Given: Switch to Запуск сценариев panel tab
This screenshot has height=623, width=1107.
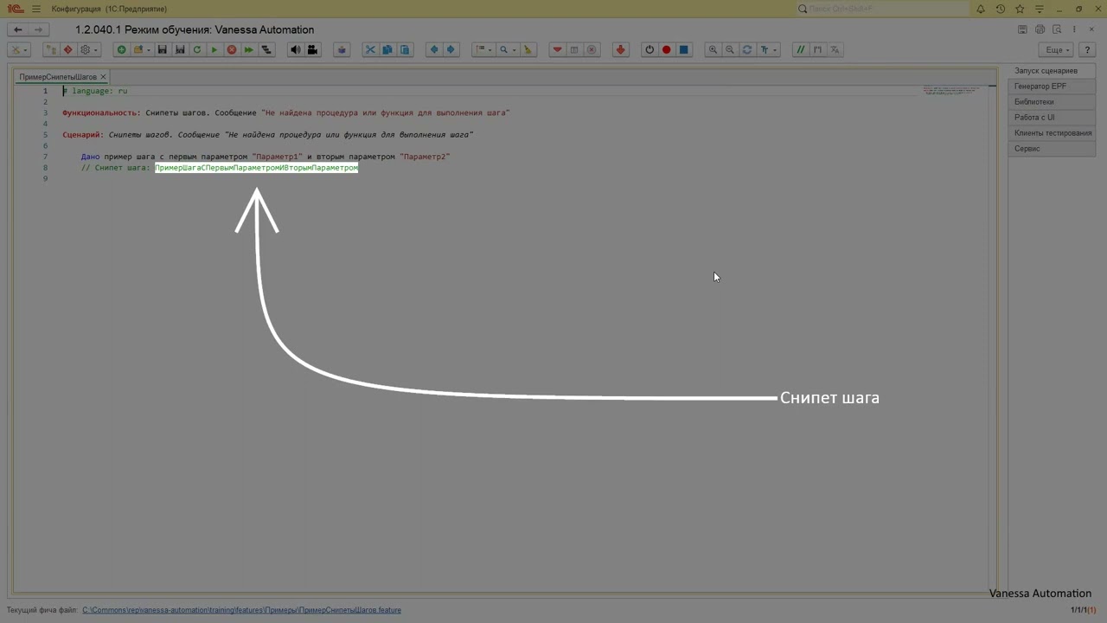Looking at the screenshot, I should (x=1052, y=71).
